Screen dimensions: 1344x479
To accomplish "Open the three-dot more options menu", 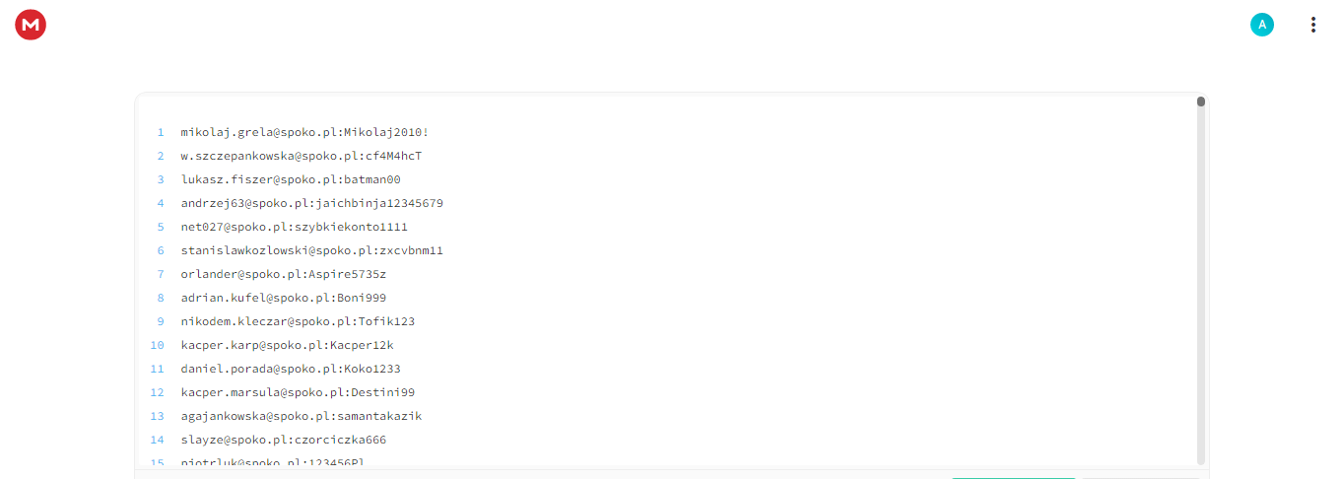I will (x=1312, y=25).
